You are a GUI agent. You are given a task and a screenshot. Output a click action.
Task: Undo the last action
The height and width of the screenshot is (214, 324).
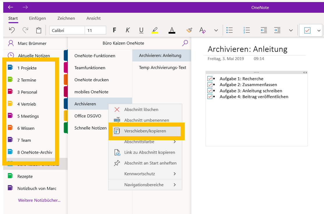pos(12,30)
